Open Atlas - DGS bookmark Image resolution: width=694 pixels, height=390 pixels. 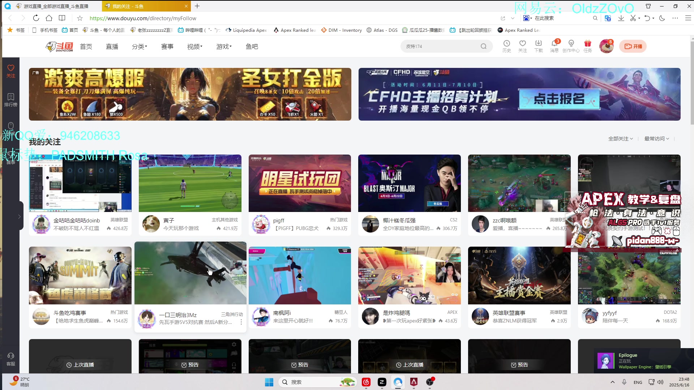click(382, 30)
